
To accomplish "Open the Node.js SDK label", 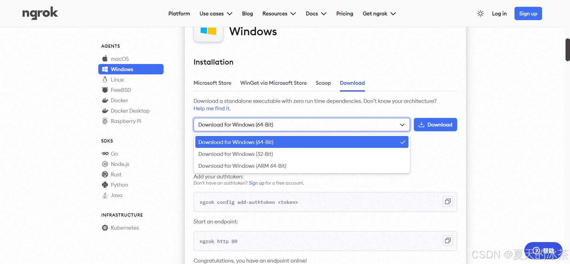I will click(x=120, y=164).
